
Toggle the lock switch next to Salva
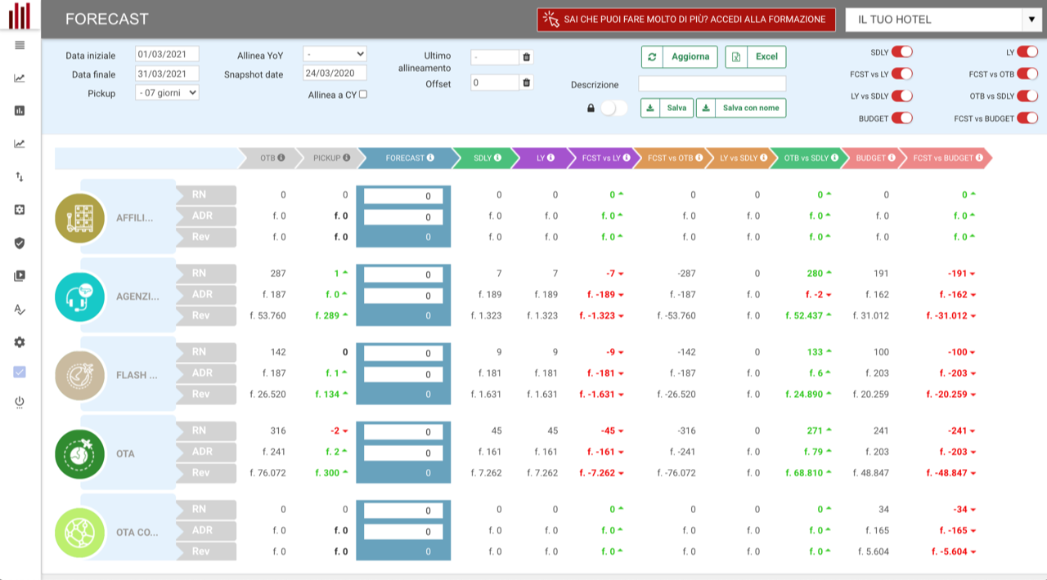(613, 108)
